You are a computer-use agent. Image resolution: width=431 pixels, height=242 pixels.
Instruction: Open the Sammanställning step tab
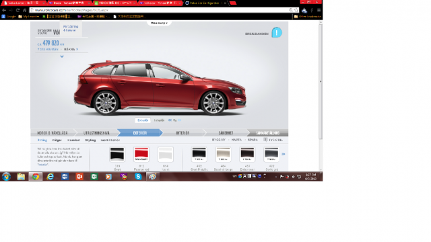coord(268,133)
